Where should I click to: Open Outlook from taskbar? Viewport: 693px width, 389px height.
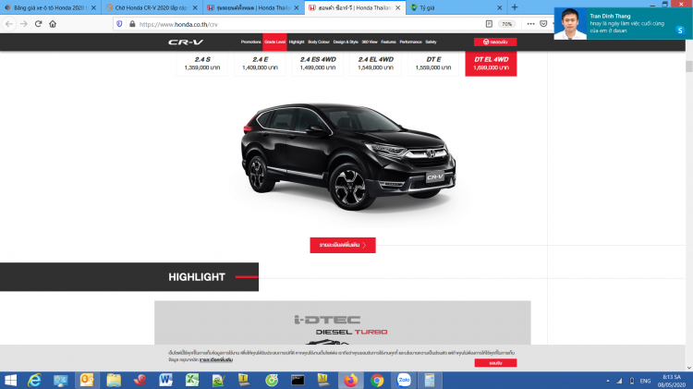click(x=87, y=380)
